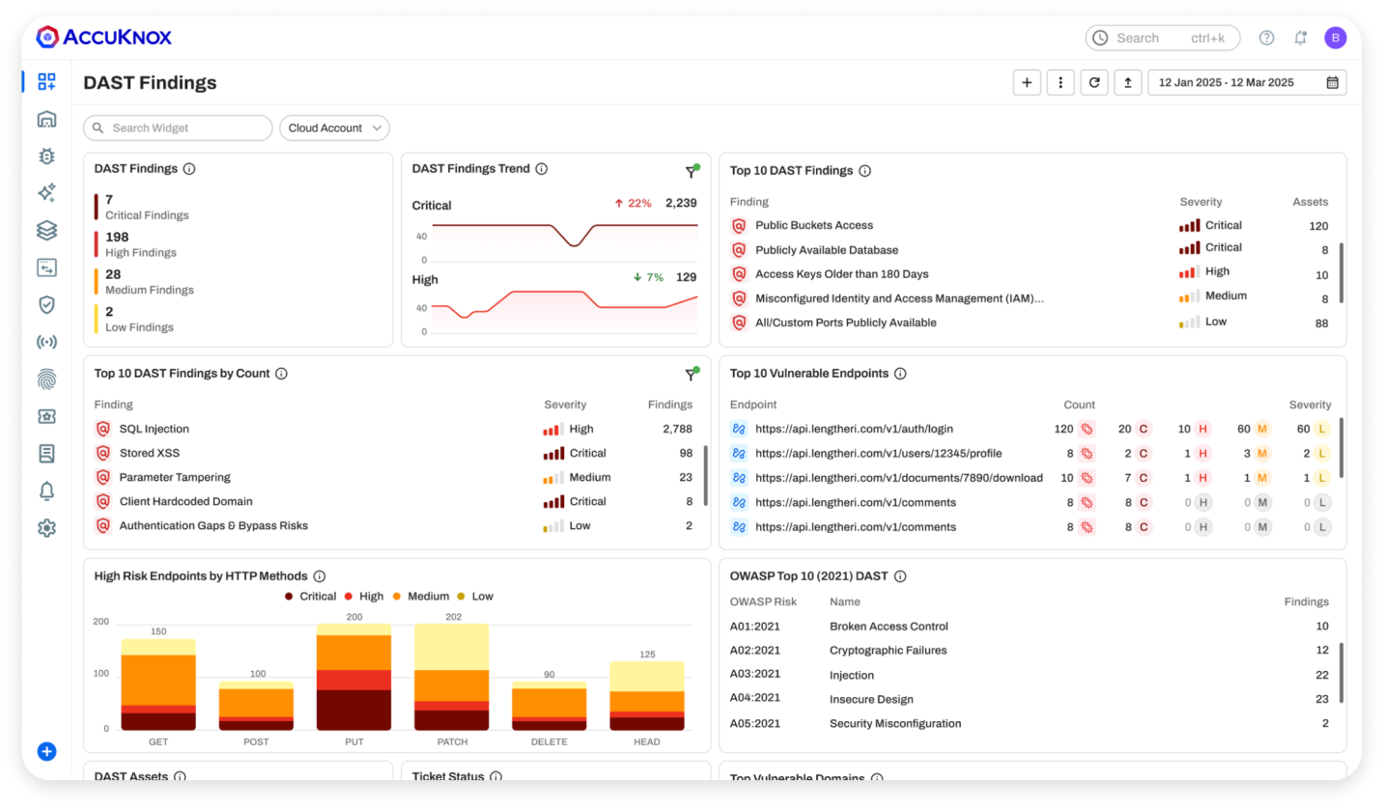Viewport: 1384px width, 808px height.
Task: Open the three-dot overflow menu near the refresh button
Action: point(1059,82)
